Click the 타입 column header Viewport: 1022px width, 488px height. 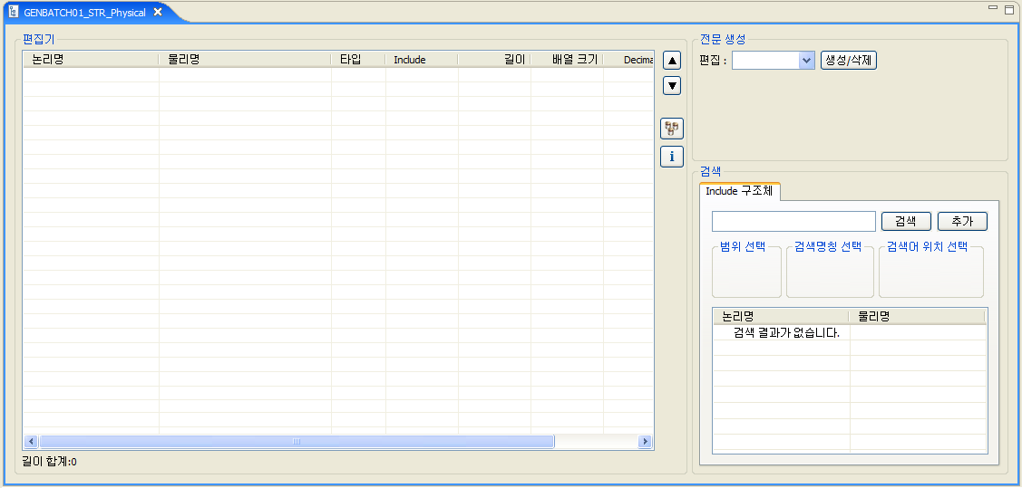coord(358,59)
